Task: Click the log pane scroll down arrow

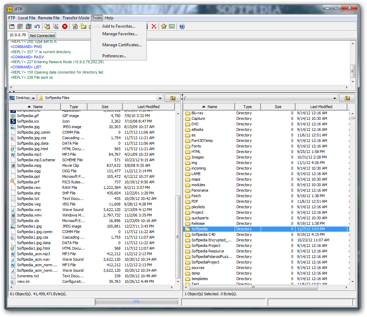Action: 353,81
